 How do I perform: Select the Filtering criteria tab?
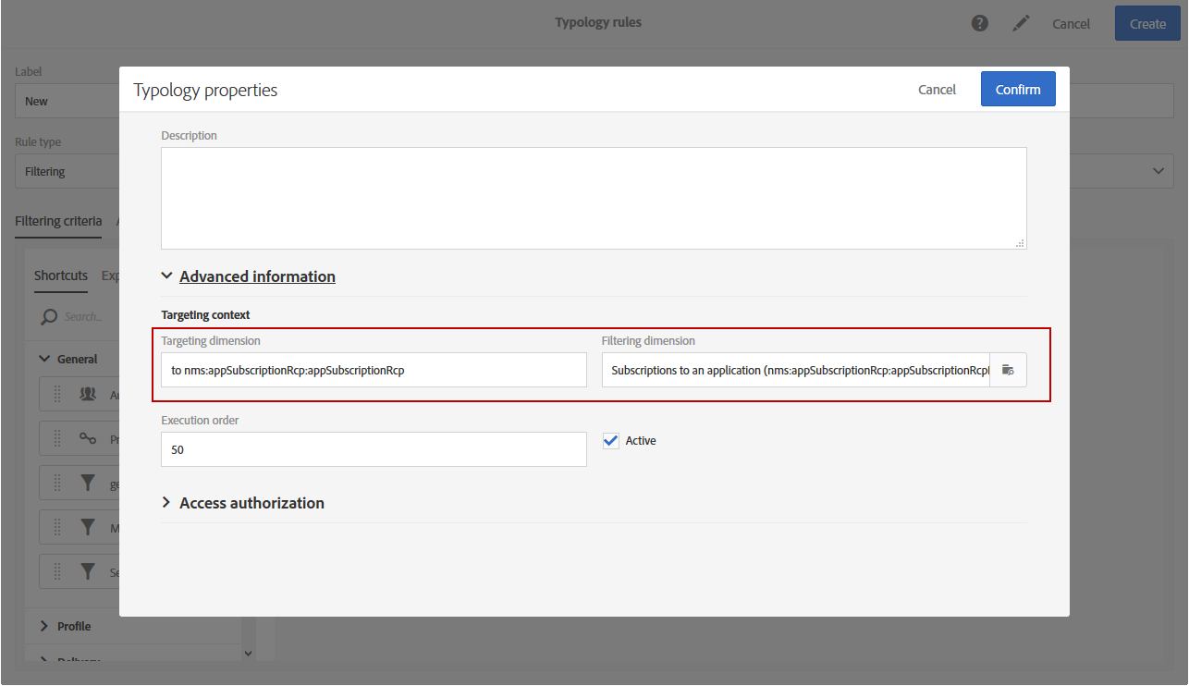click(x=58, y=221)
